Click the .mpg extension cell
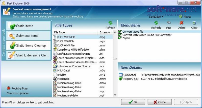Image resolution: width=202 pixels, height=108 pixels. coord(102,37)
